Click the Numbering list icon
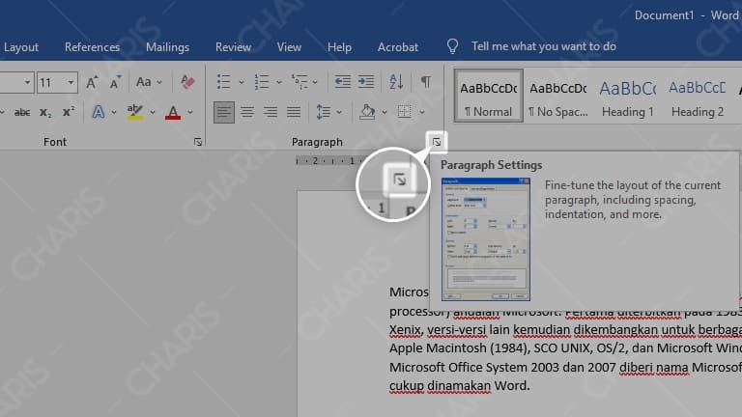 tap(262, 82)
